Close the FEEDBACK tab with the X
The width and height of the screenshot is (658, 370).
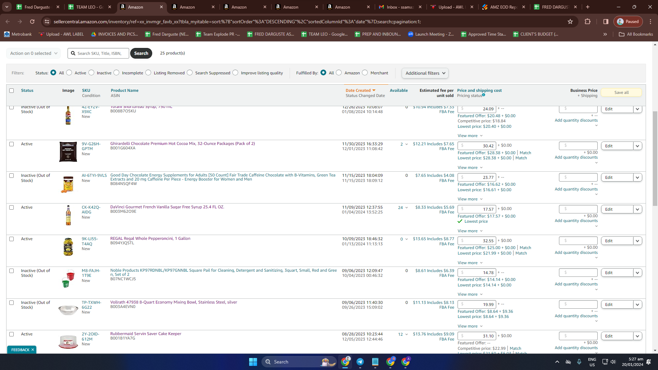click(33, 350)
